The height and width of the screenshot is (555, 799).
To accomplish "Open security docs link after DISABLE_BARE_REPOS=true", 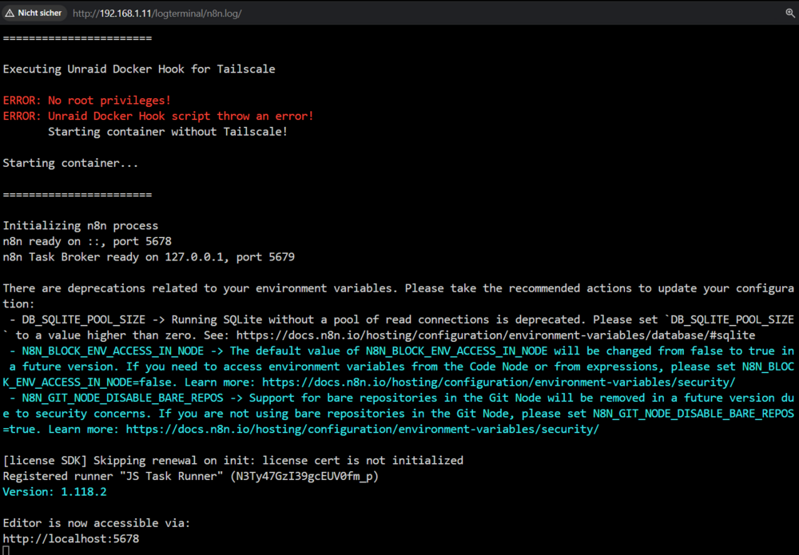I will point(362,429).
